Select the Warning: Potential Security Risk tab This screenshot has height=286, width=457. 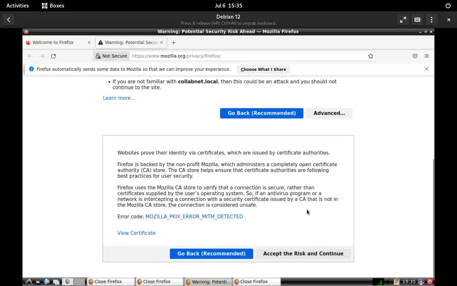[x=131, y=43]
